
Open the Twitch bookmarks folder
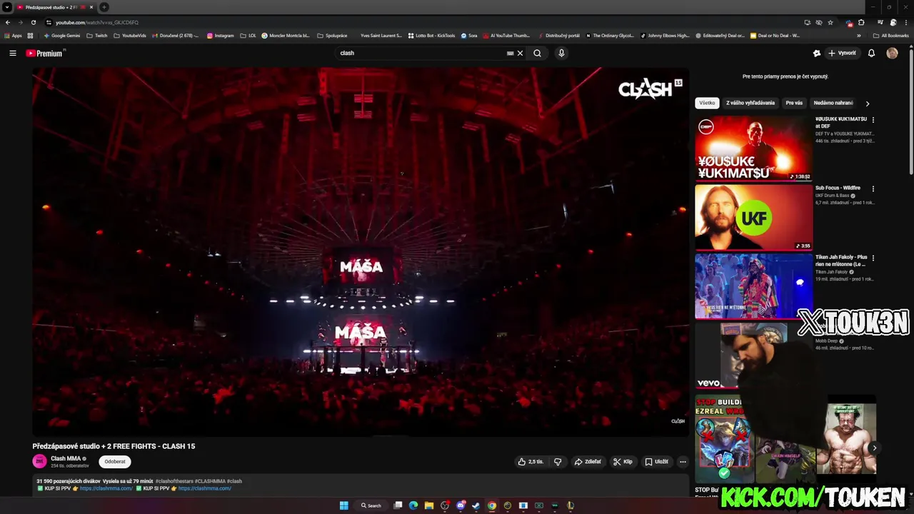coord(96,35)
